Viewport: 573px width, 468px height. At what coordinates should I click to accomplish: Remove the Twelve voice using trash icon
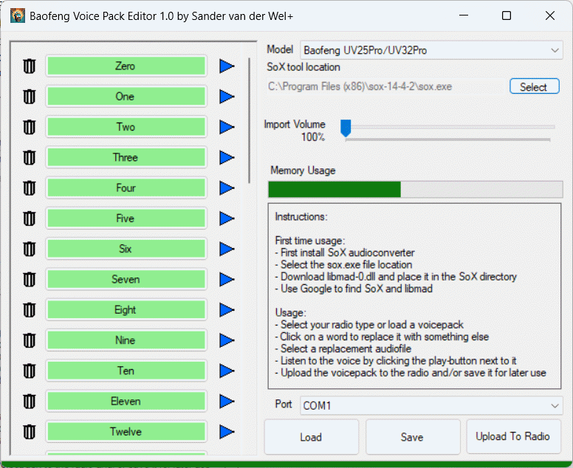pyautogui.click(x=30, y=432)
